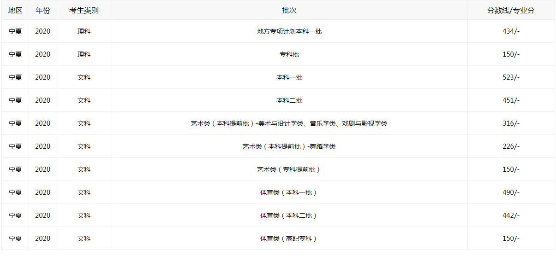Click 文科 in the 体育类(本科一批) row
The image size is (556, 256).
pos(84,192)
